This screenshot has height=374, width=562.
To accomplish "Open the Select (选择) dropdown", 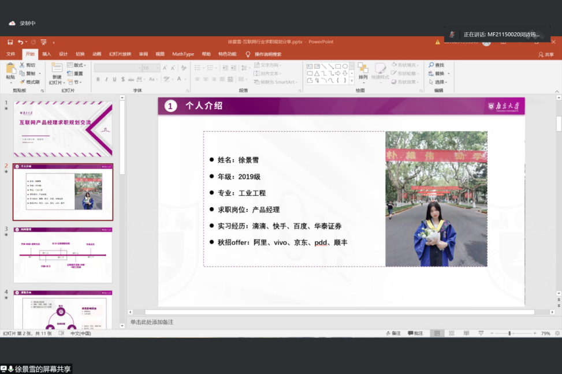I will tap(440, 82).
